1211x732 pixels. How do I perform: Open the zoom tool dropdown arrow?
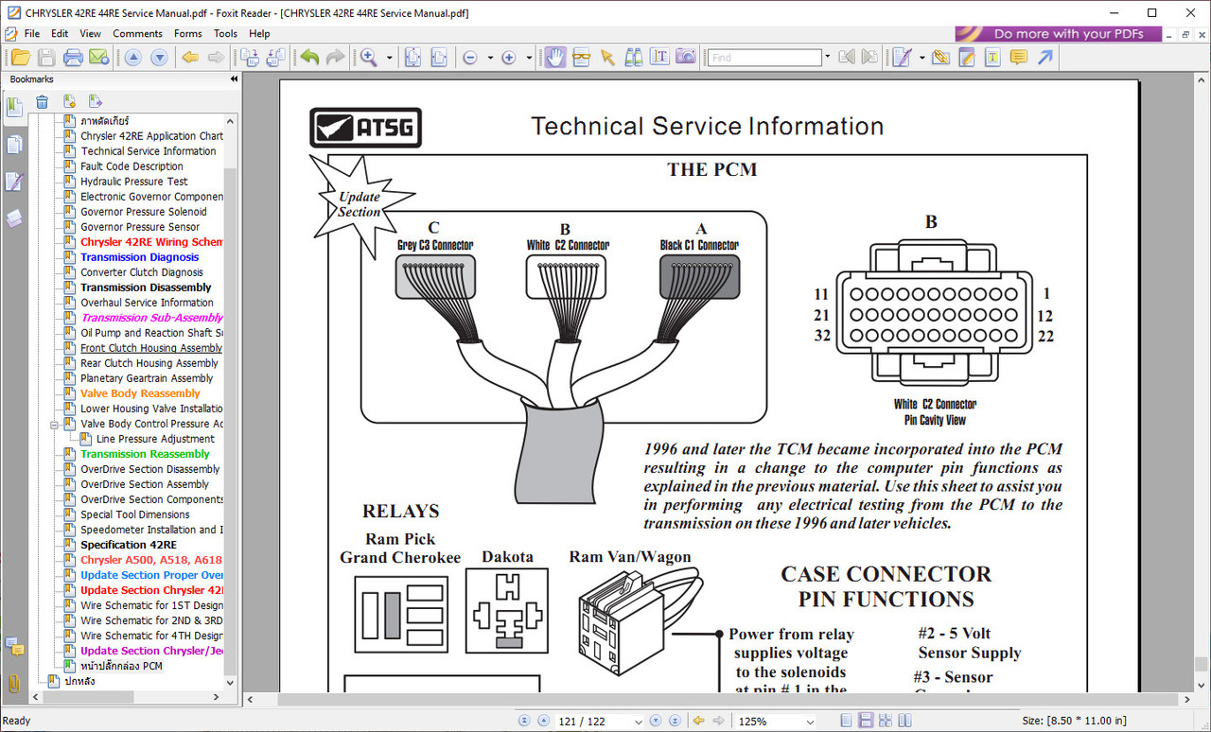pos(390,58)
